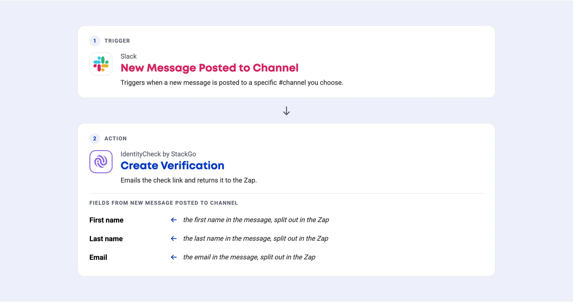The image size is (573, 302).
Task: Click 'Emails the check link' description
Action: 189,180
